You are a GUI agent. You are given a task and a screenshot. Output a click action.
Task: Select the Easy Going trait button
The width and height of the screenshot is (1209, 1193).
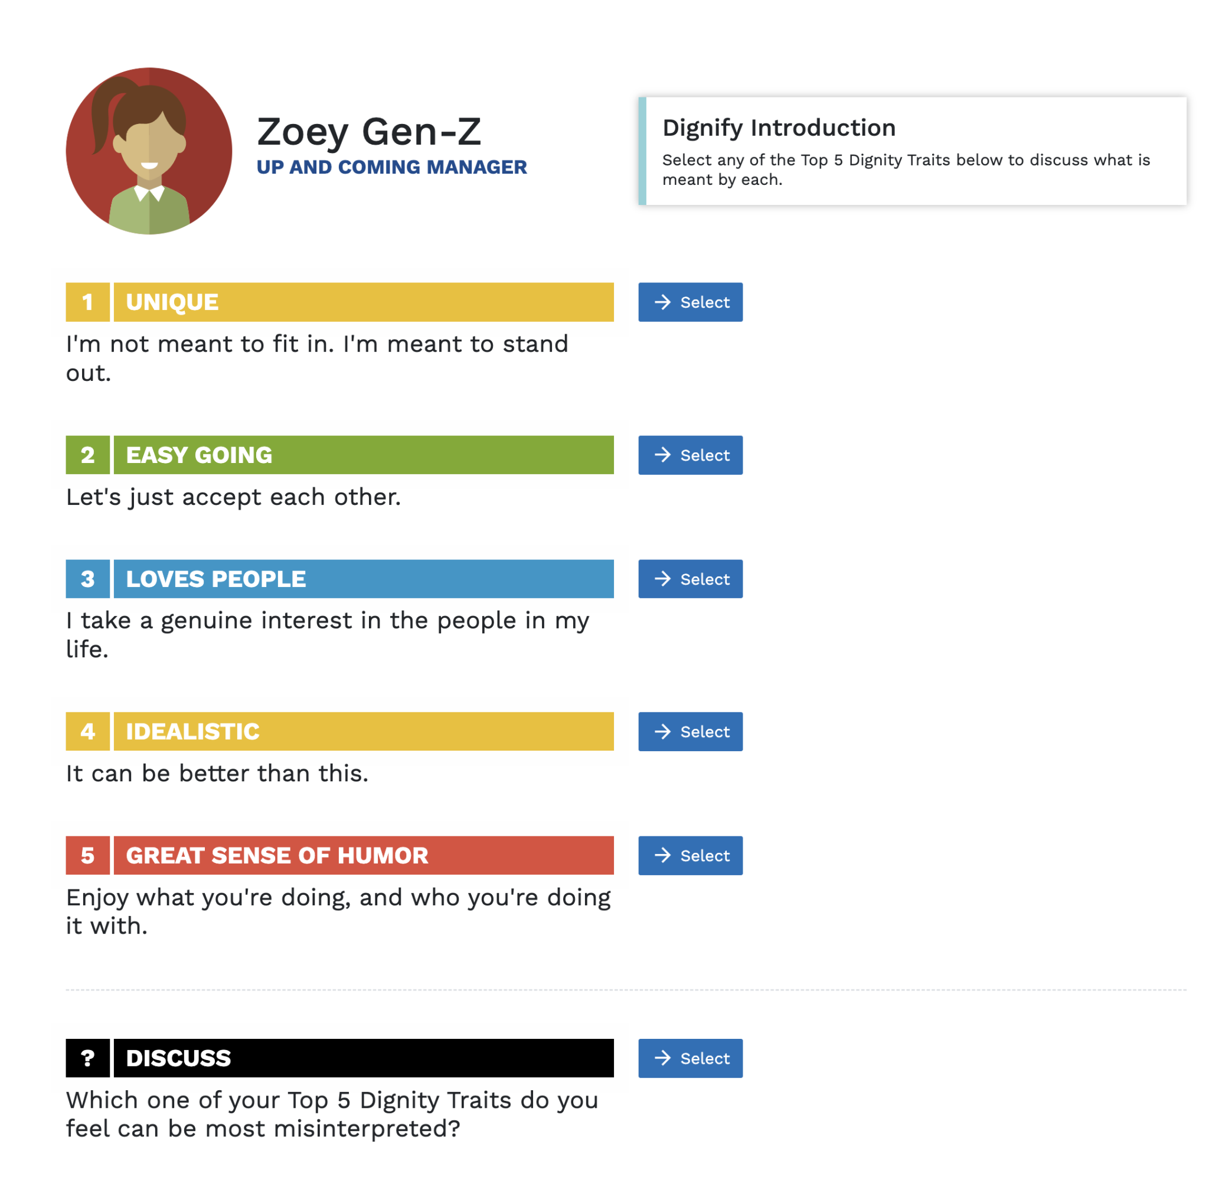(x=690, y=455)
